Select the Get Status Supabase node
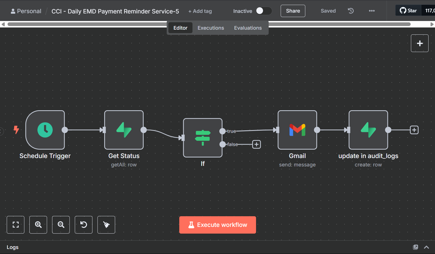This screenshot has height=254, width=435. (x=124, y=130)
